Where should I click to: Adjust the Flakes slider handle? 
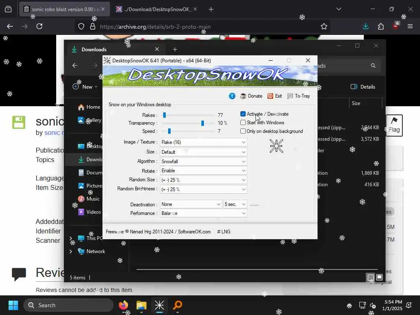[x=164, y=115]
